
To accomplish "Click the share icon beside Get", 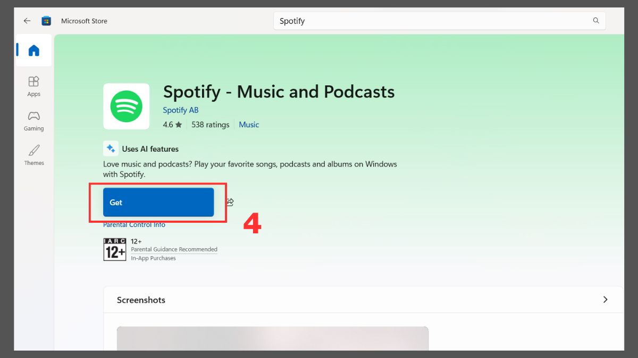I will point(230,202).
